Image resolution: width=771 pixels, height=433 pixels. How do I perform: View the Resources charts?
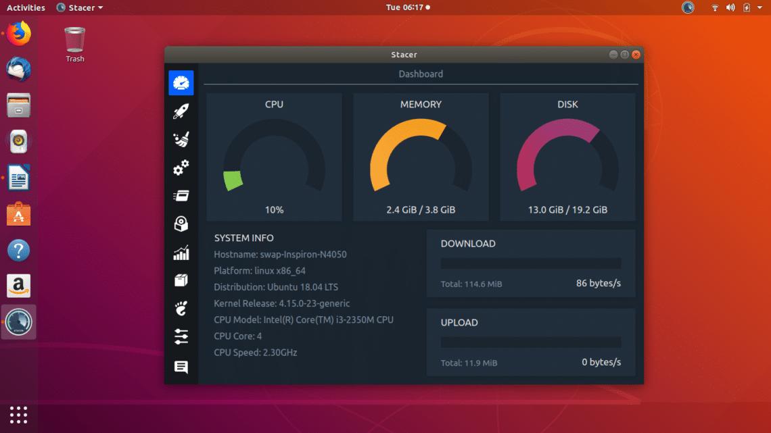click(x=181, y=252)
